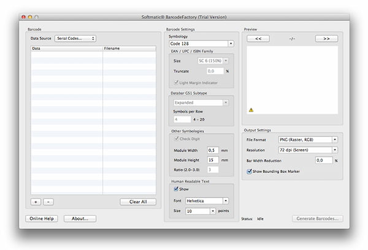
Task: Click the yellow warning icon in preview
Action: click(251, 110)
